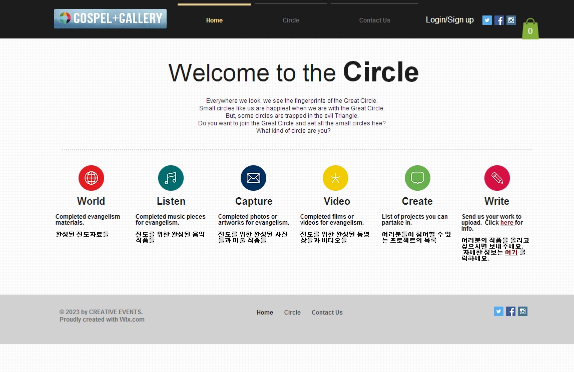The width and height of the screenshot is (574, 372).
Task: Open the Twitter icon in the footer
Action: click(x=498, y=312)
